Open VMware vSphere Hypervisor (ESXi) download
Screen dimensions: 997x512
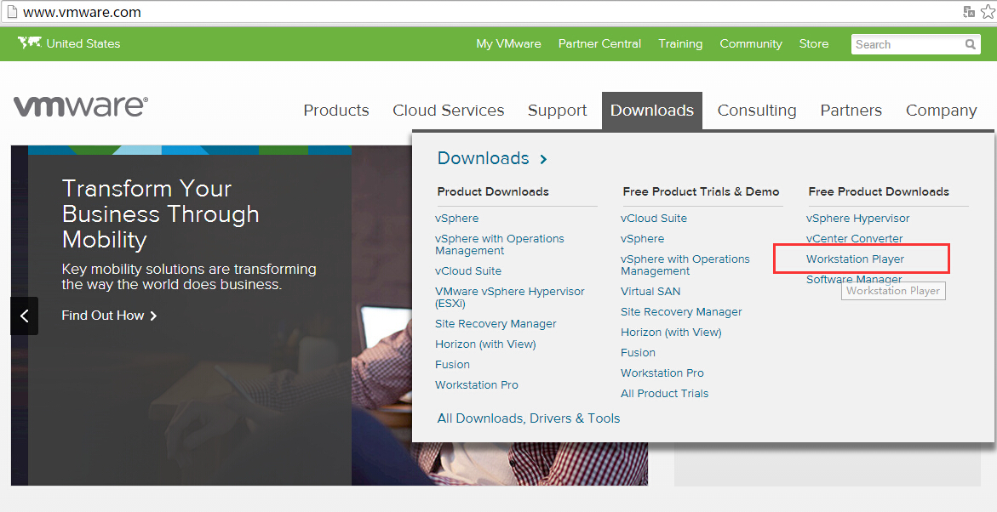pos(509,298)
